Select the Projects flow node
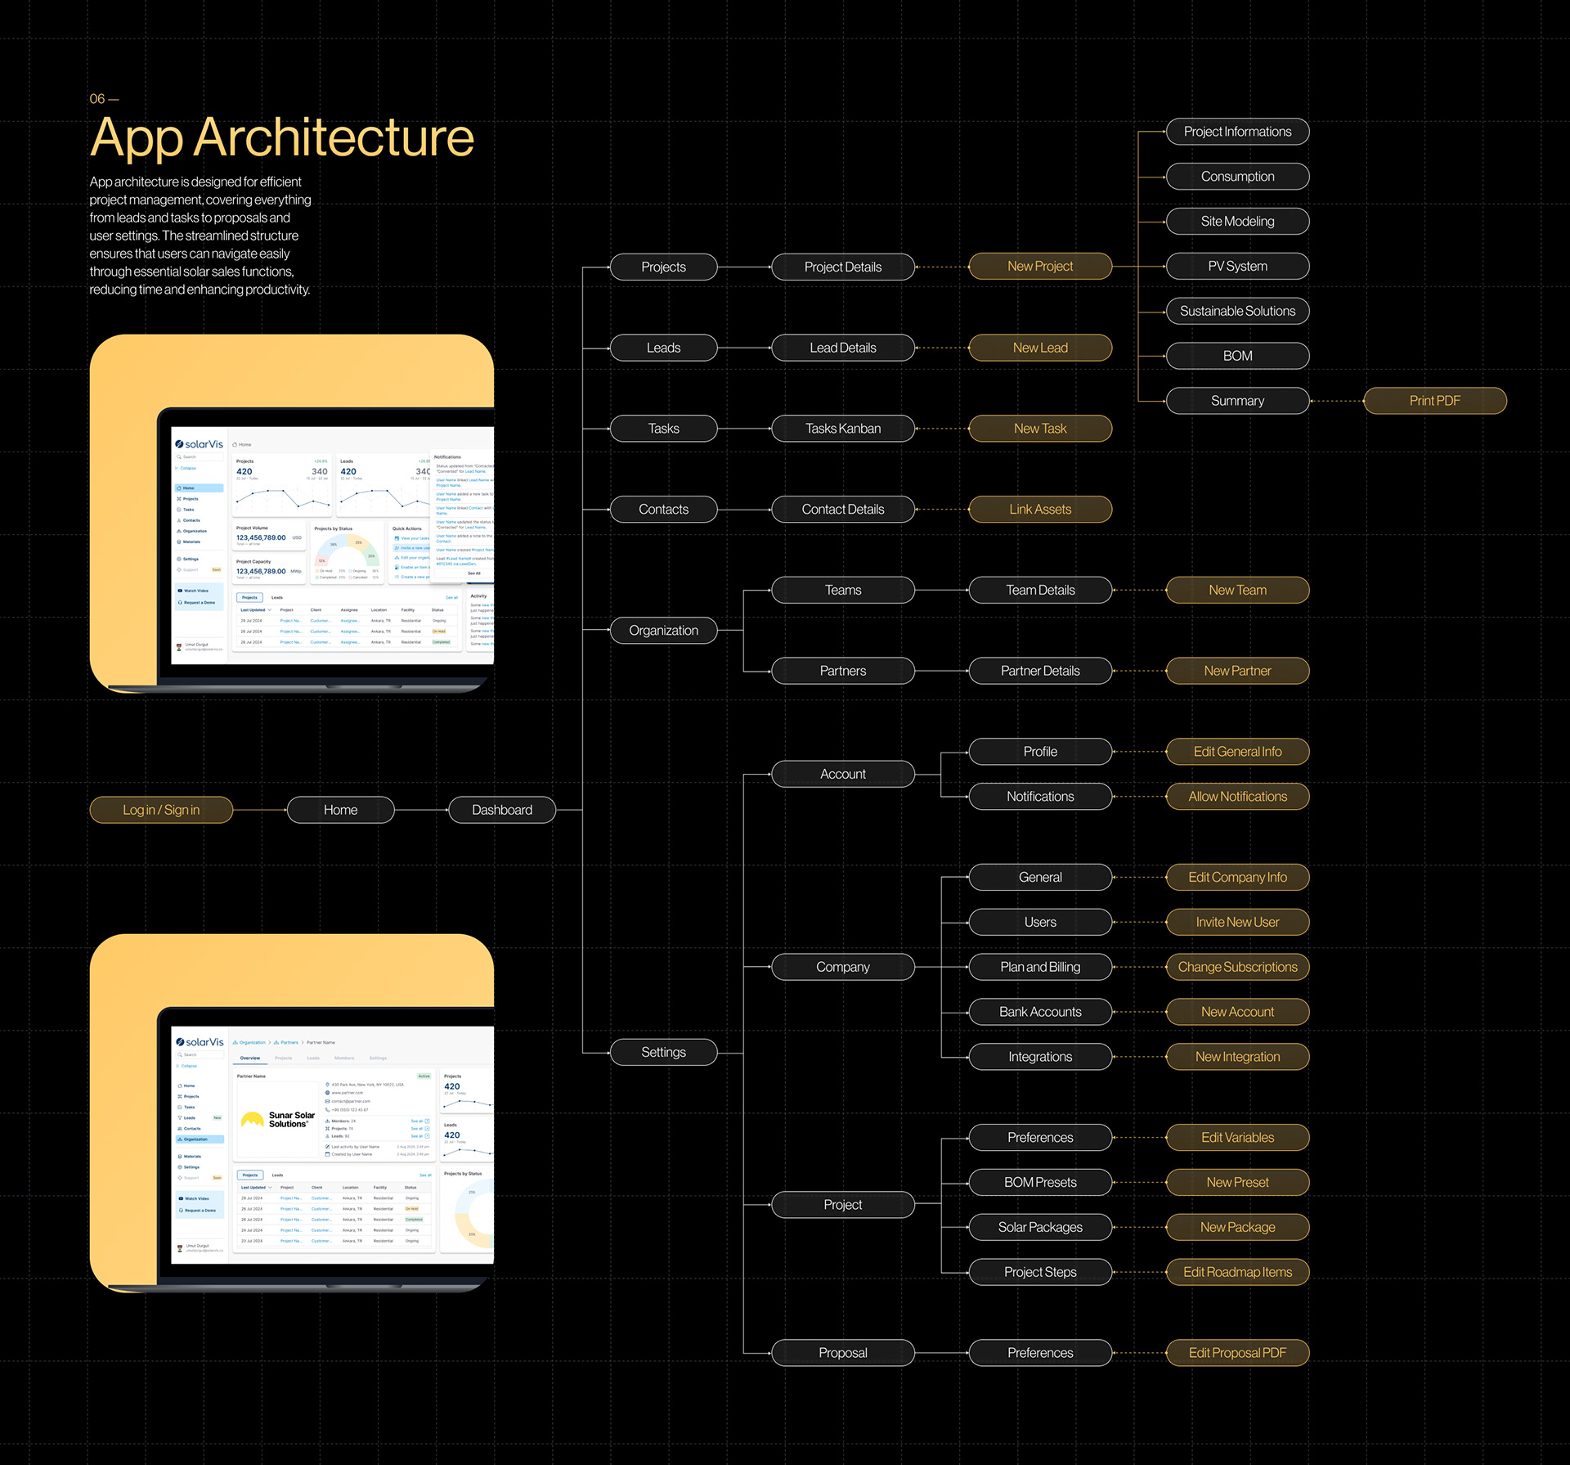This screenshot has height=1465, width=1570. coord(663,267)
